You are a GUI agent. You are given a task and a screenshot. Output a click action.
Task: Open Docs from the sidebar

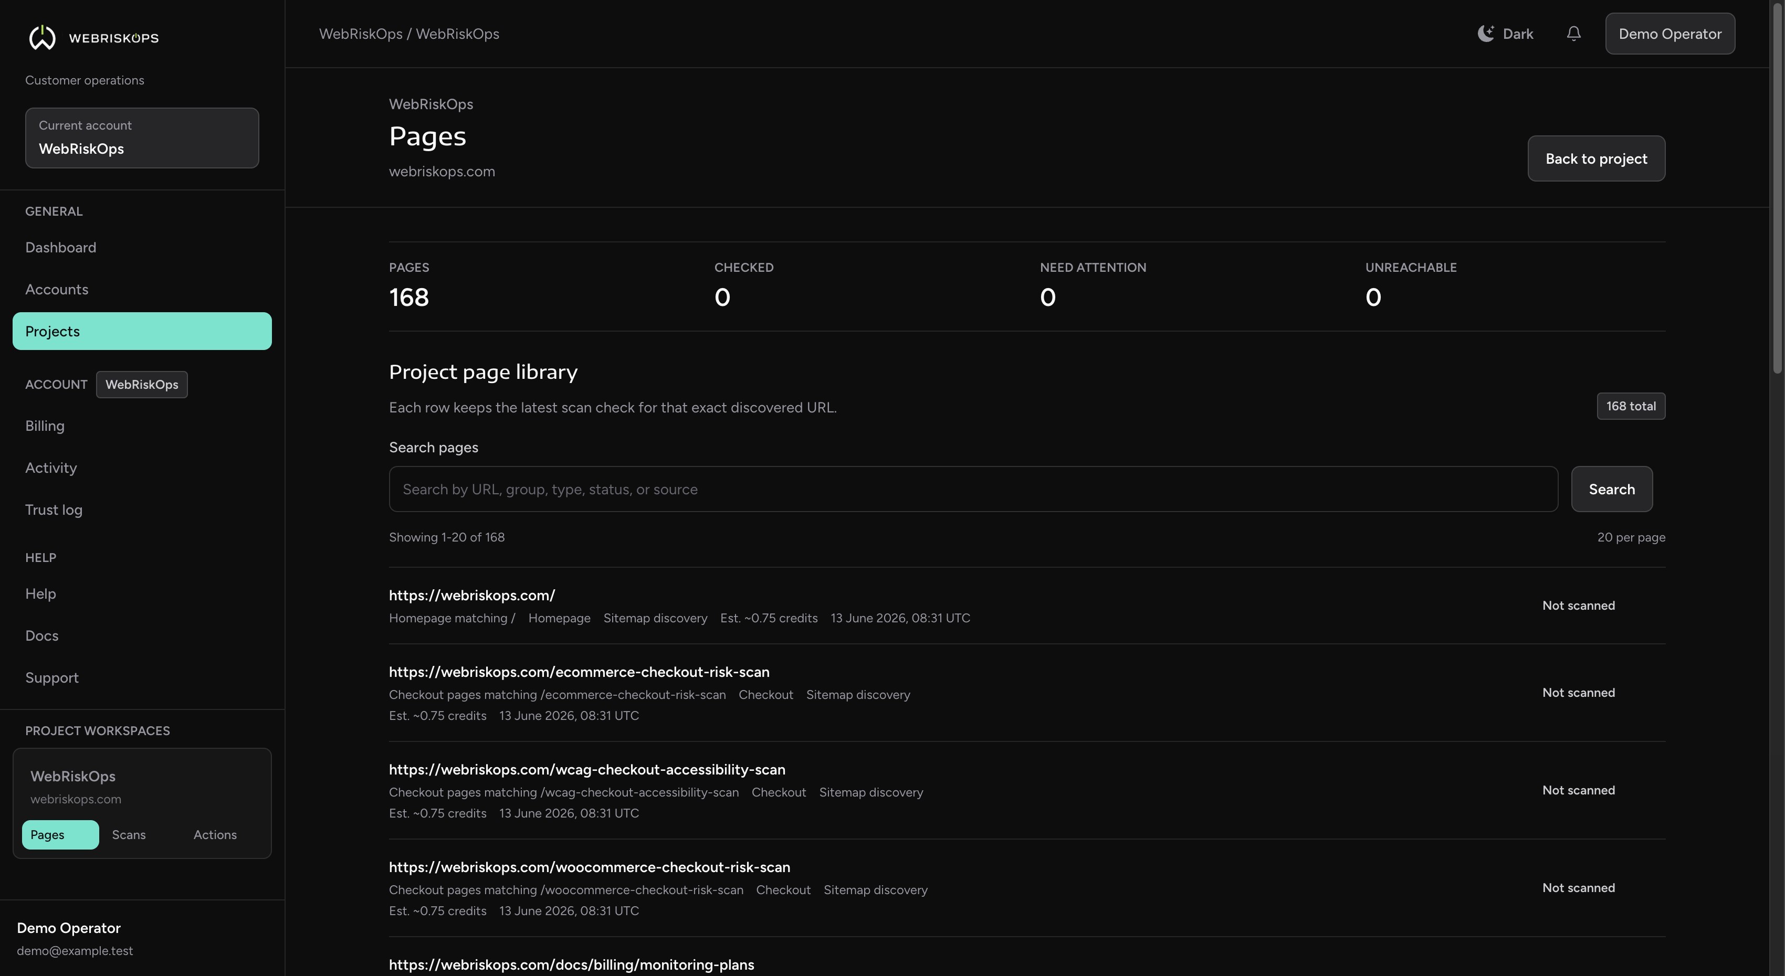[41, 636]
